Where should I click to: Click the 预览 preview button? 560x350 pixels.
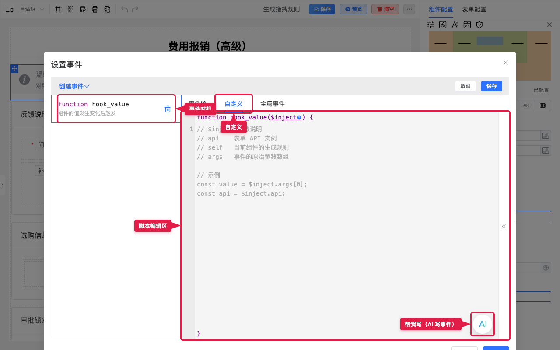click(x=353, y=9)
